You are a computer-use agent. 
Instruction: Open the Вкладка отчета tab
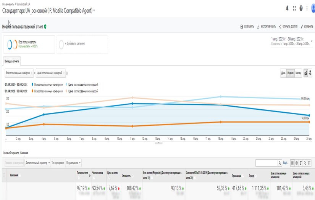click(x=12, y=61)
